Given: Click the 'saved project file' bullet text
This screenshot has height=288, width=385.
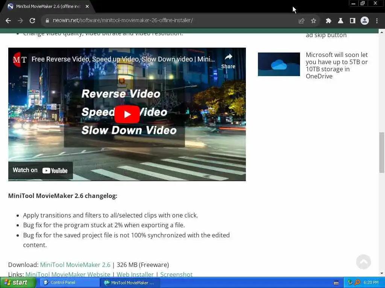Looking at the screenshot, I should tap(126, 240).
